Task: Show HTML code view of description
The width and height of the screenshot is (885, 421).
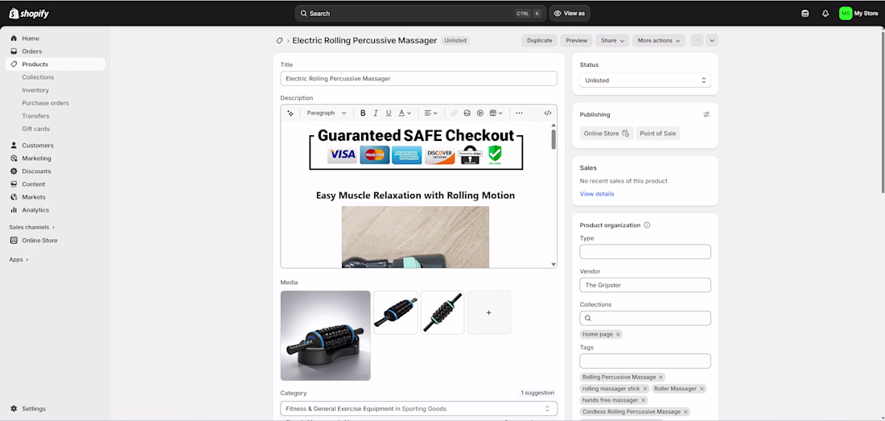Action: click(547, 113)
